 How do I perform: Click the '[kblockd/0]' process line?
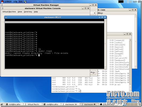[117, 45]
